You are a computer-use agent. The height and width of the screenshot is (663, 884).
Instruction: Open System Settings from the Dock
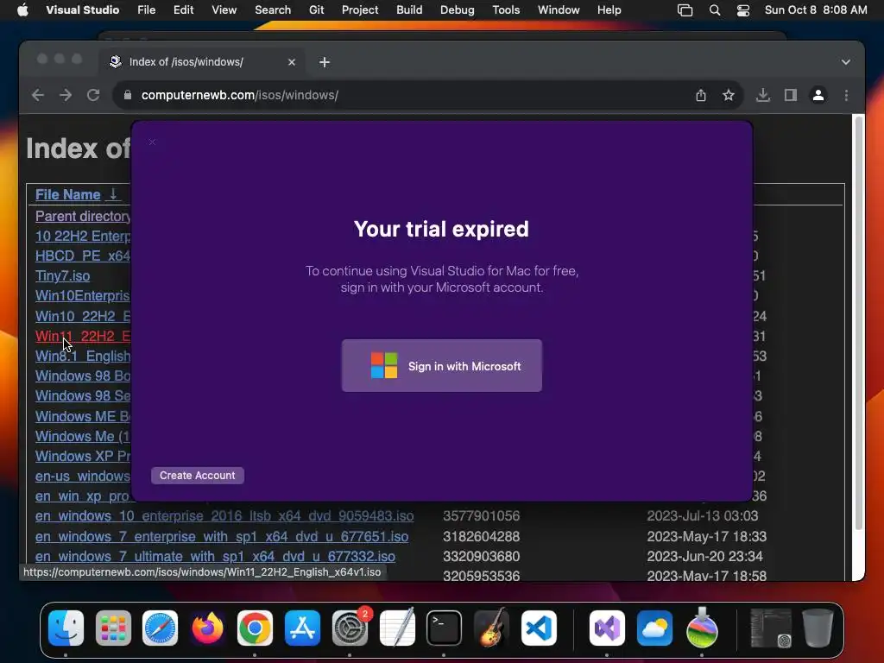(350, 628)
